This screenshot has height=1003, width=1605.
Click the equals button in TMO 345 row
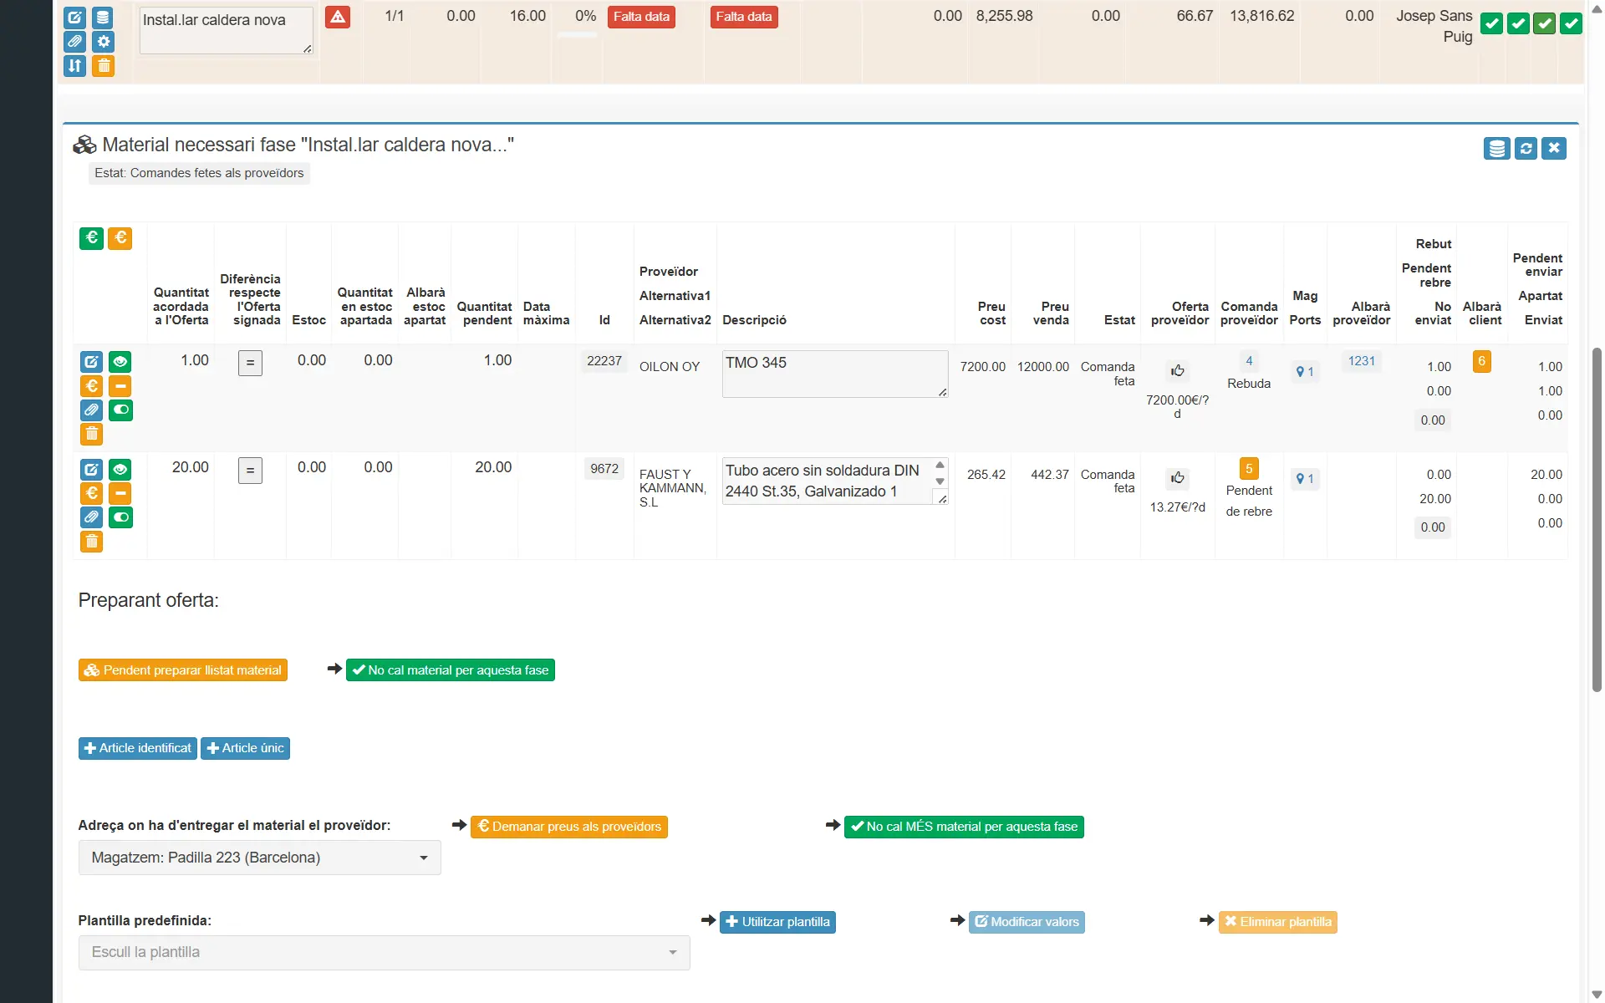tap(250, 363)
